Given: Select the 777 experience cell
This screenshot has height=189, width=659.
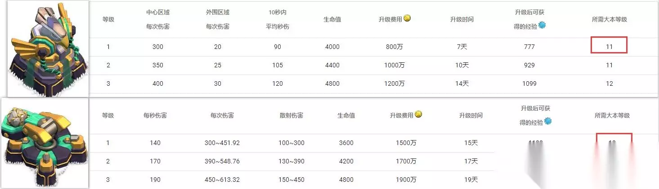Looking at the screenshot, I should click(x=529, y=47).
